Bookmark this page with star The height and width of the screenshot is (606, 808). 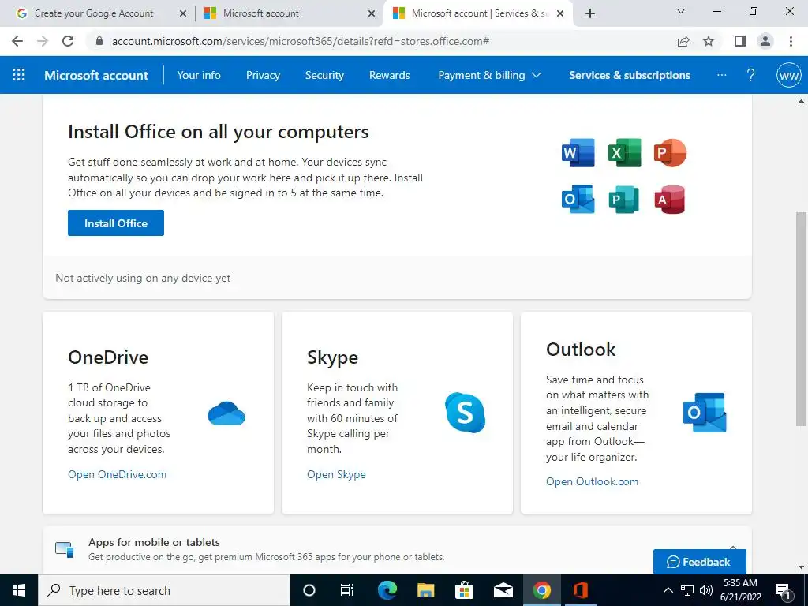(x=709, y=41)
